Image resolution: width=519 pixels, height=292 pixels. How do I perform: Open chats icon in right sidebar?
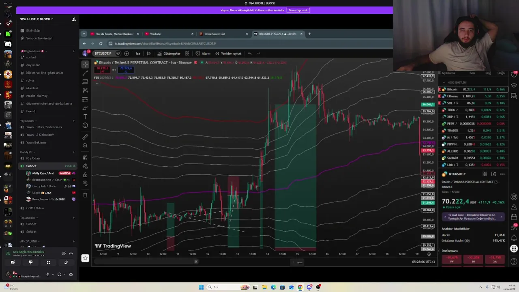(514, 96)
